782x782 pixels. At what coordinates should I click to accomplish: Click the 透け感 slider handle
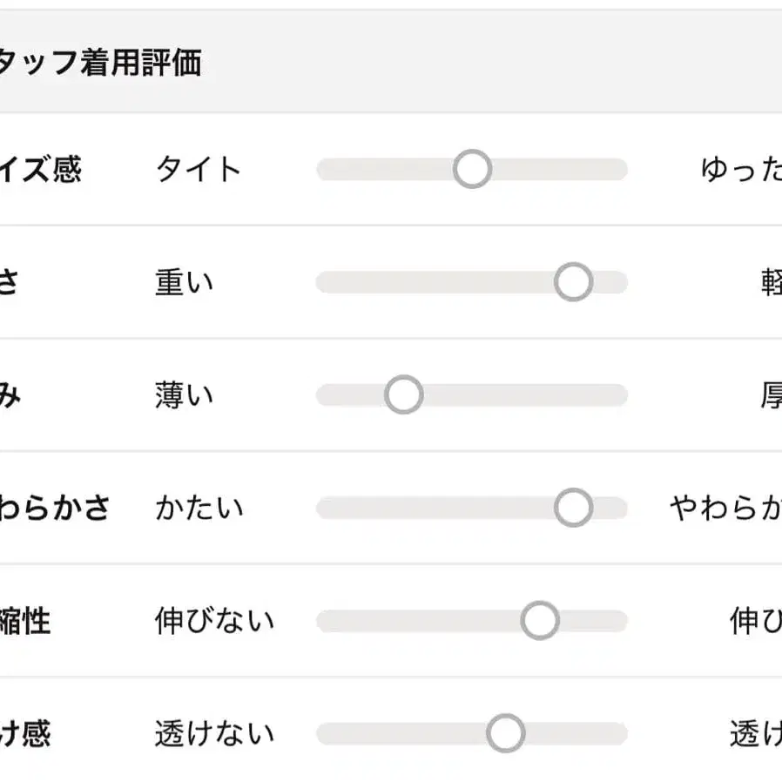click(505, 733)
